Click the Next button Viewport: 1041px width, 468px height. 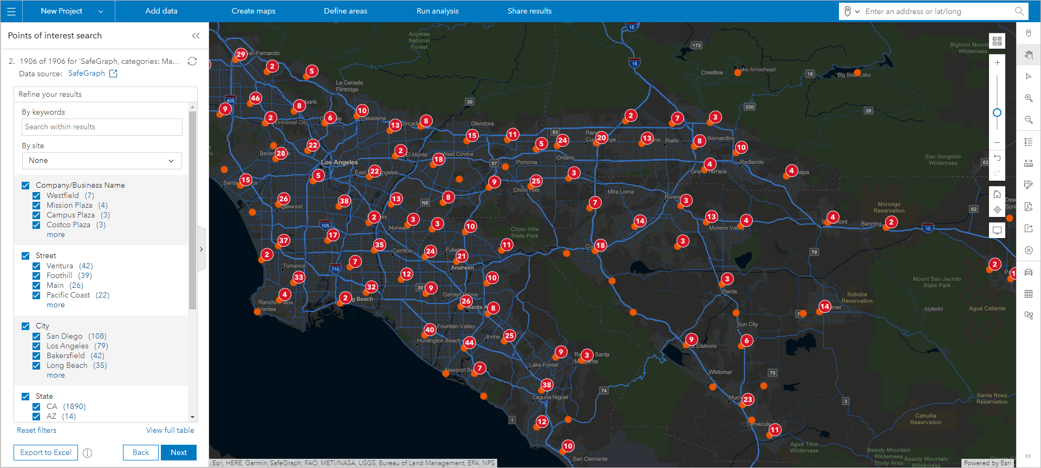[179, 453]
